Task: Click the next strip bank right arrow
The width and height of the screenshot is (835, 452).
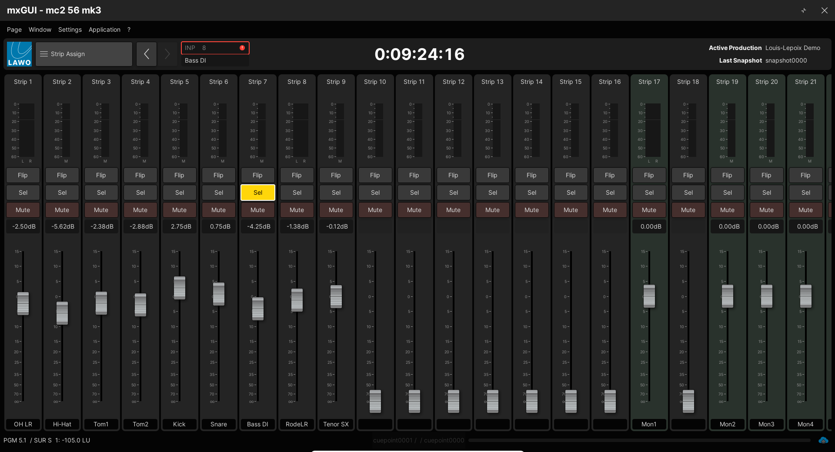Action: pos(167,54)
